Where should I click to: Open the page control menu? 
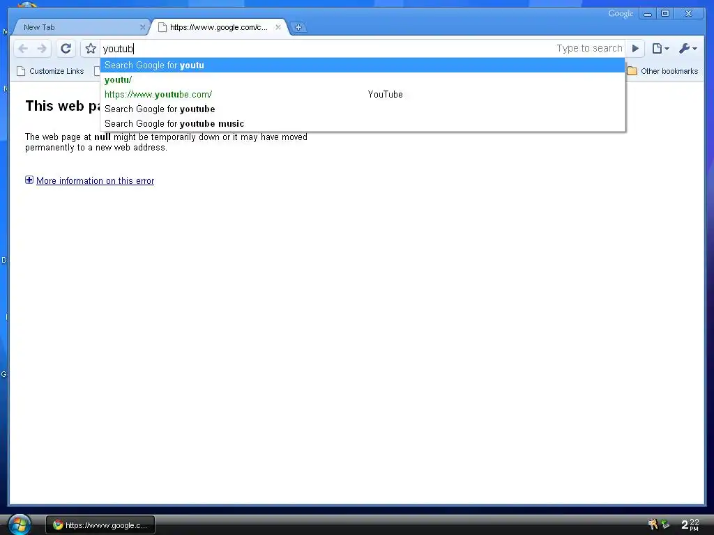pyautogui.click(x=660, y=48)
